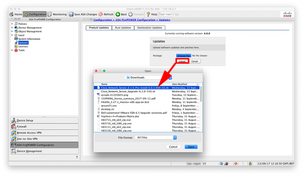The width and height of the screenshot is (303, 176).
Task: Open the Firewall section
Action: point(45,126)
